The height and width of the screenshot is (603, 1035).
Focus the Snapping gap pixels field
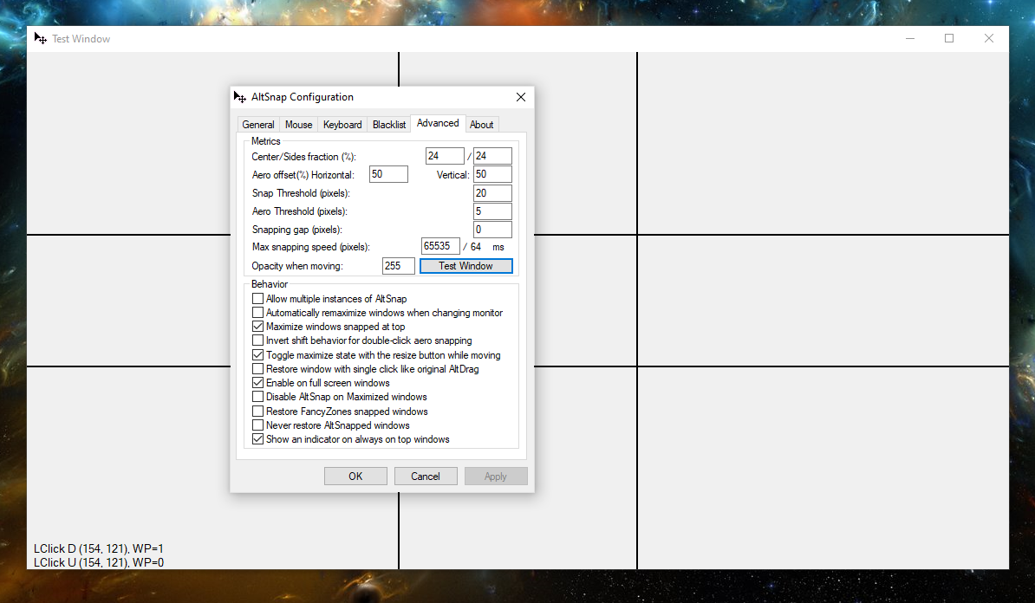pyautogui.click(x=492, y=230)
